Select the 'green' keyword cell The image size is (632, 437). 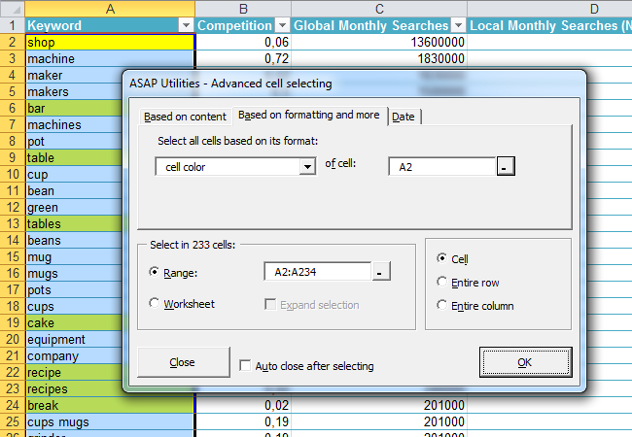click(x=75, y=207)
